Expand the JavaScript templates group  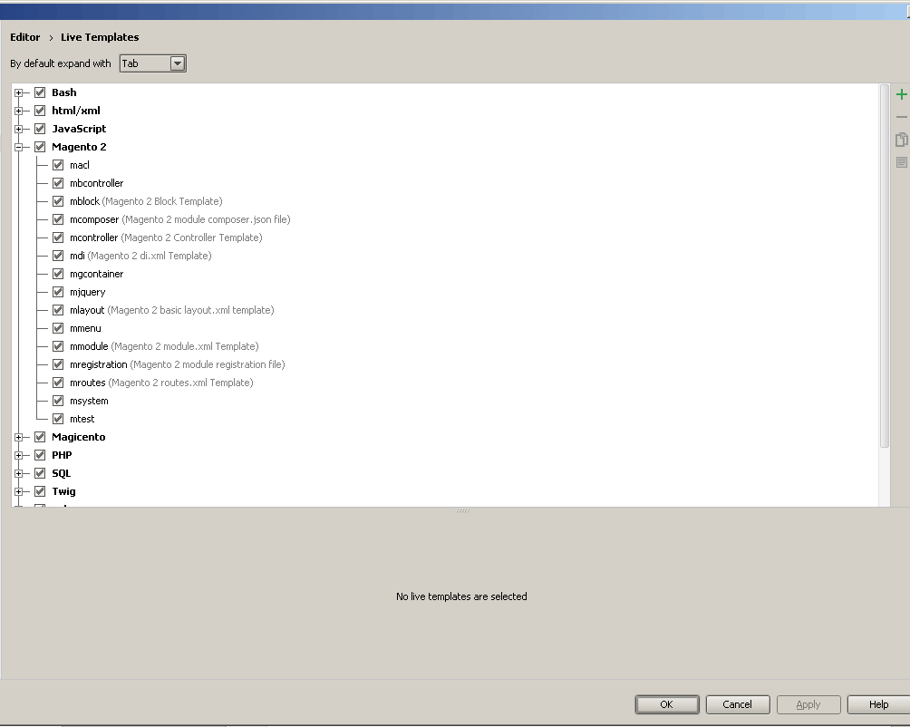coord(18,129)
